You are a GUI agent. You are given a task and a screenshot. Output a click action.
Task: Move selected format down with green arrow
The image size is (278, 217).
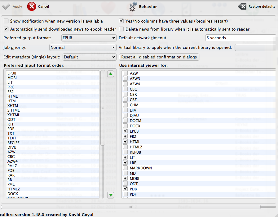point(111,195)
